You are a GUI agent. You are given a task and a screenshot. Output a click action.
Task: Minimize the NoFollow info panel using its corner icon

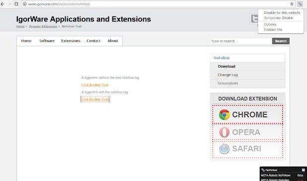(x=304, y=170)
